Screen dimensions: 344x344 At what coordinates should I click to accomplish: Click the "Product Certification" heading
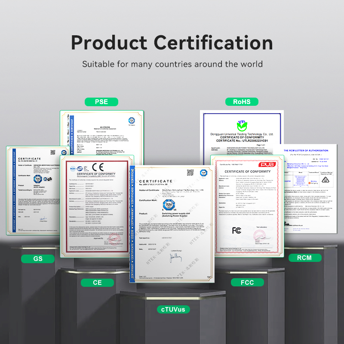[172, 43]
